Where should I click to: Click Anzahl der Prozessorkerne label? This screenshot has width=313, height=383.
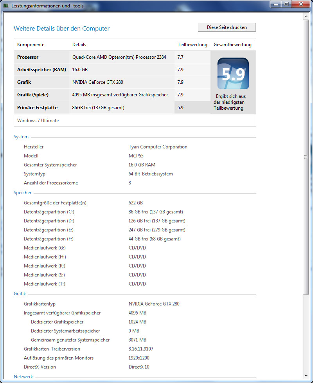pyautogui.click(x=51, y=183)
